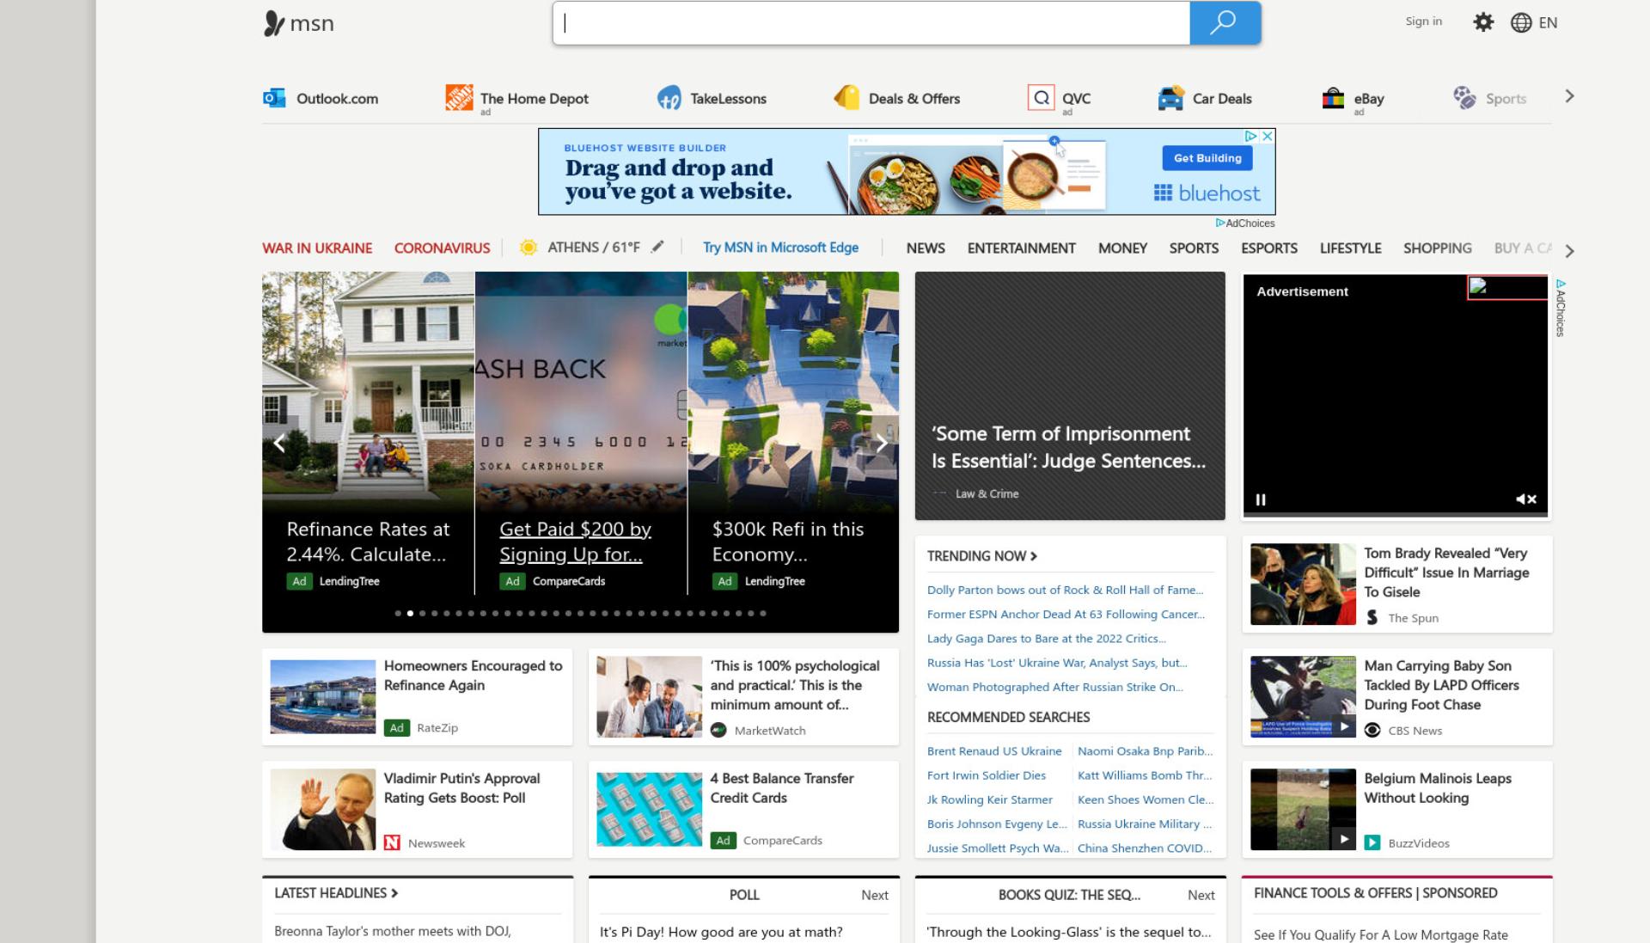
Task: Click Get Building on Bluehost ad
Action: (1207, 157)
